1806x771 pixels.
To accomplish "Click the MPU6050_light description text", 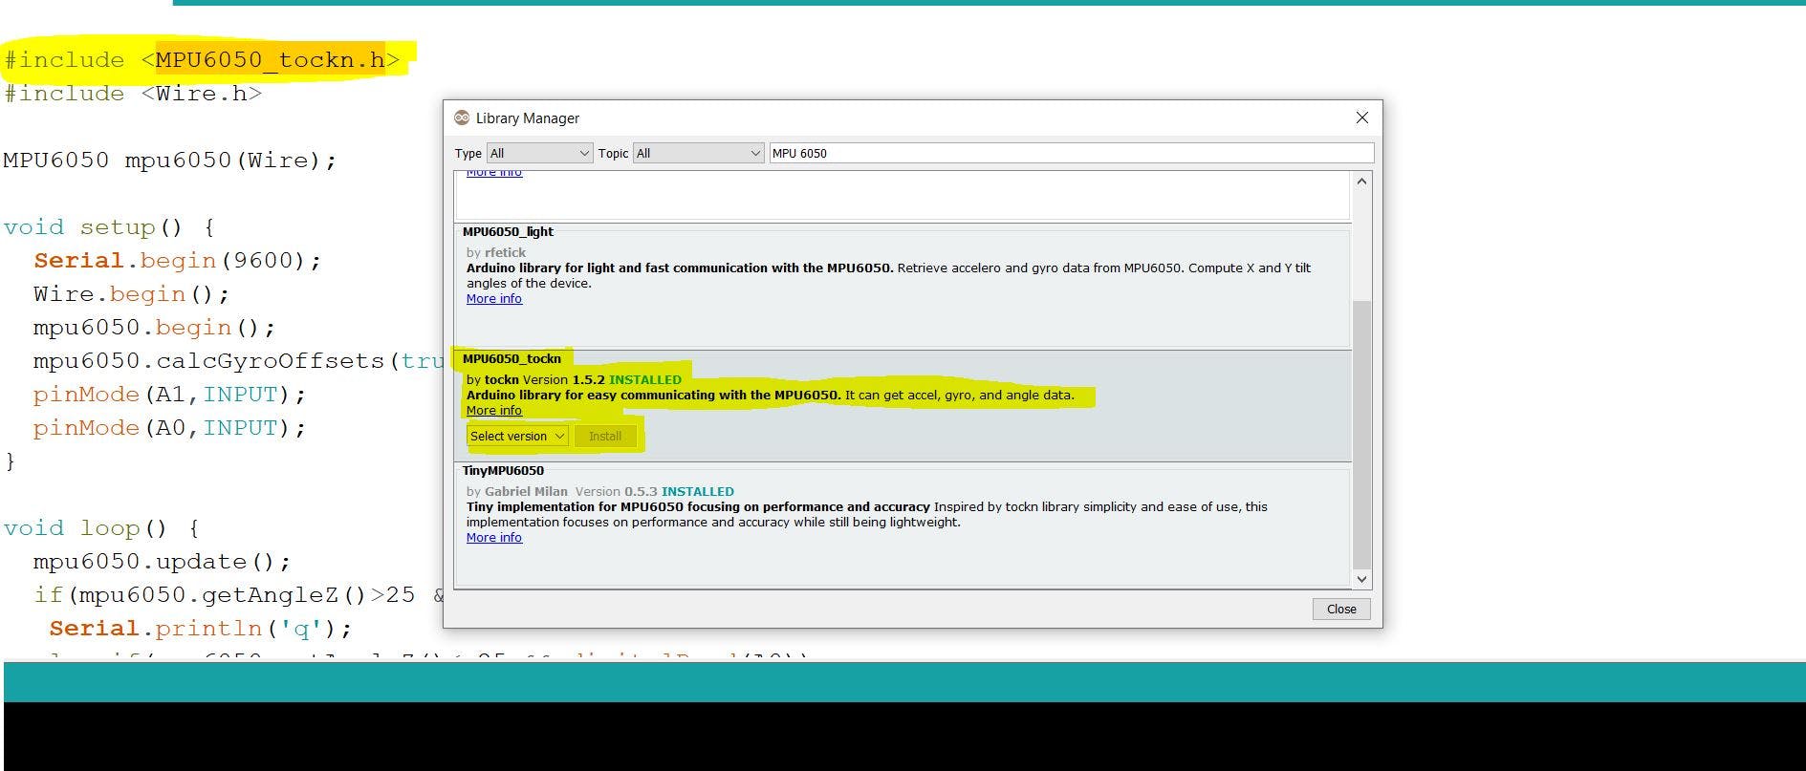I will (888, 275).
